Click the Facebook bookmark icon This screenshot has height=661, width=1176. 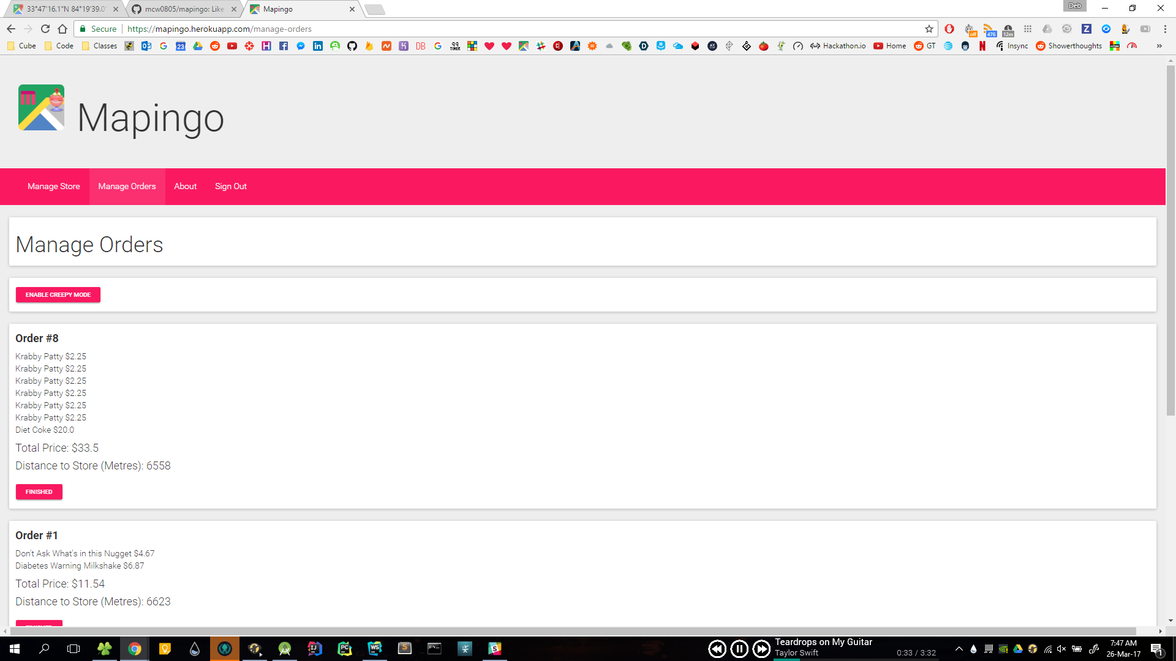[x=284, y=46]
